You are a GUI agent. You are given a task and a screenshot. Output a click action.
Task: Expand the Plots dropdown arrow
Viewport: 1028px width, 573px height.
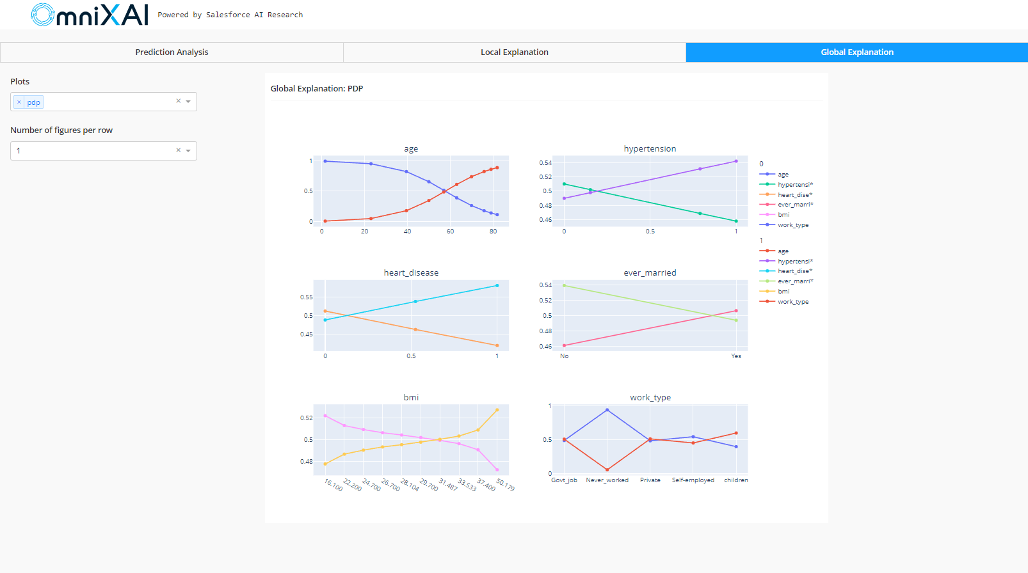tap(188, 102)
